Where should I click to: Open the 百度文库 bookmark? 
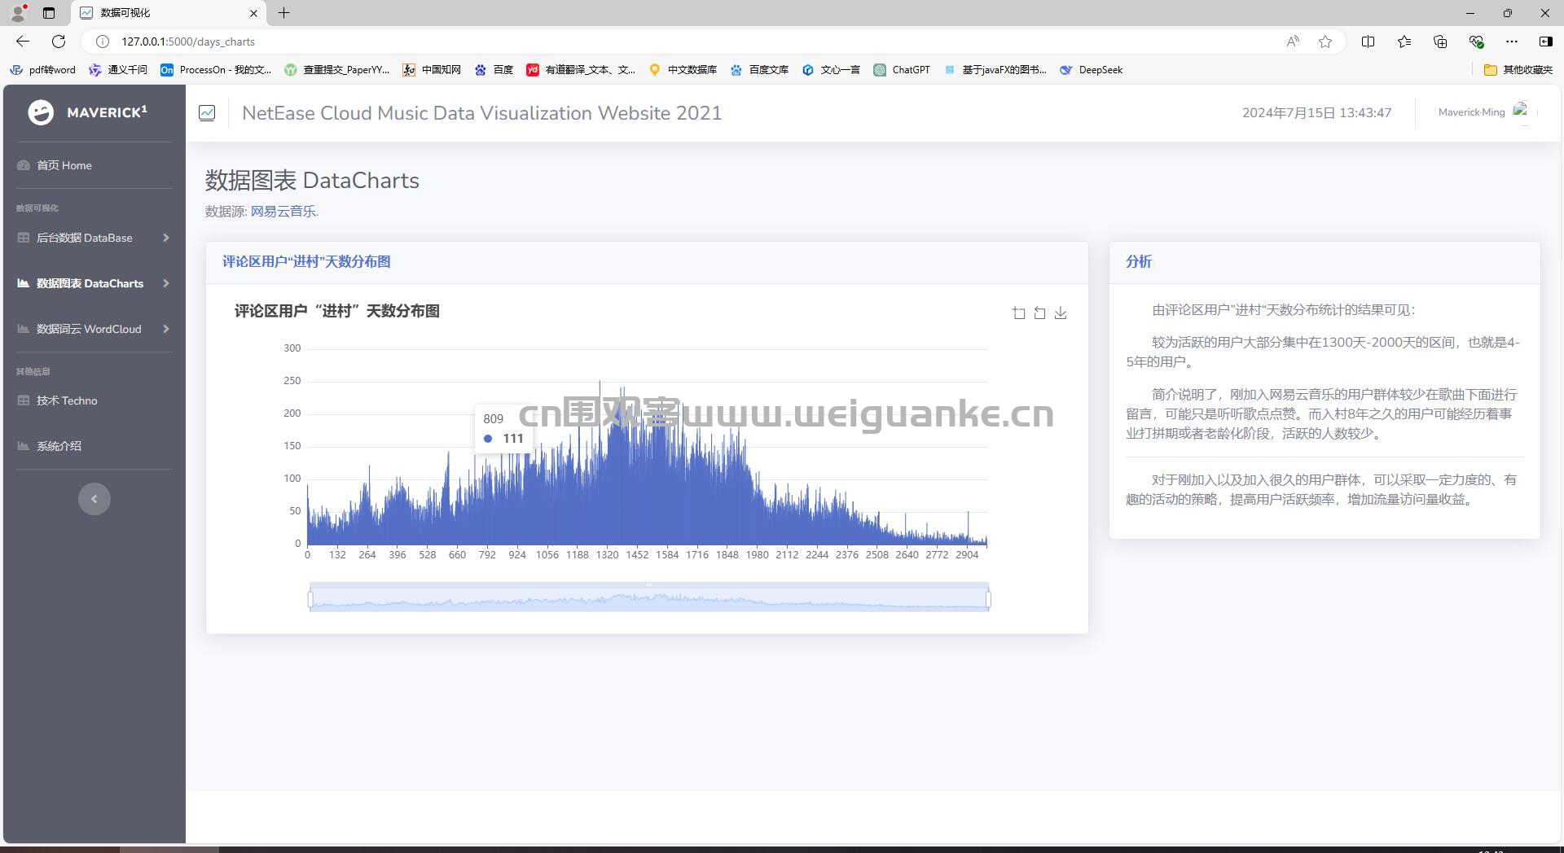coord(759,70)
